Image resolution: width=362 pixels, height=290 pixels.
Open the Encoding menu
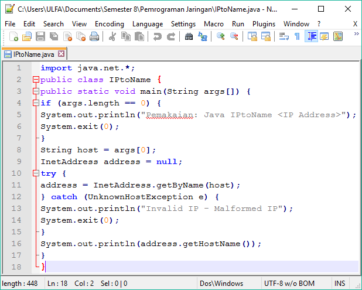[110, 24]
